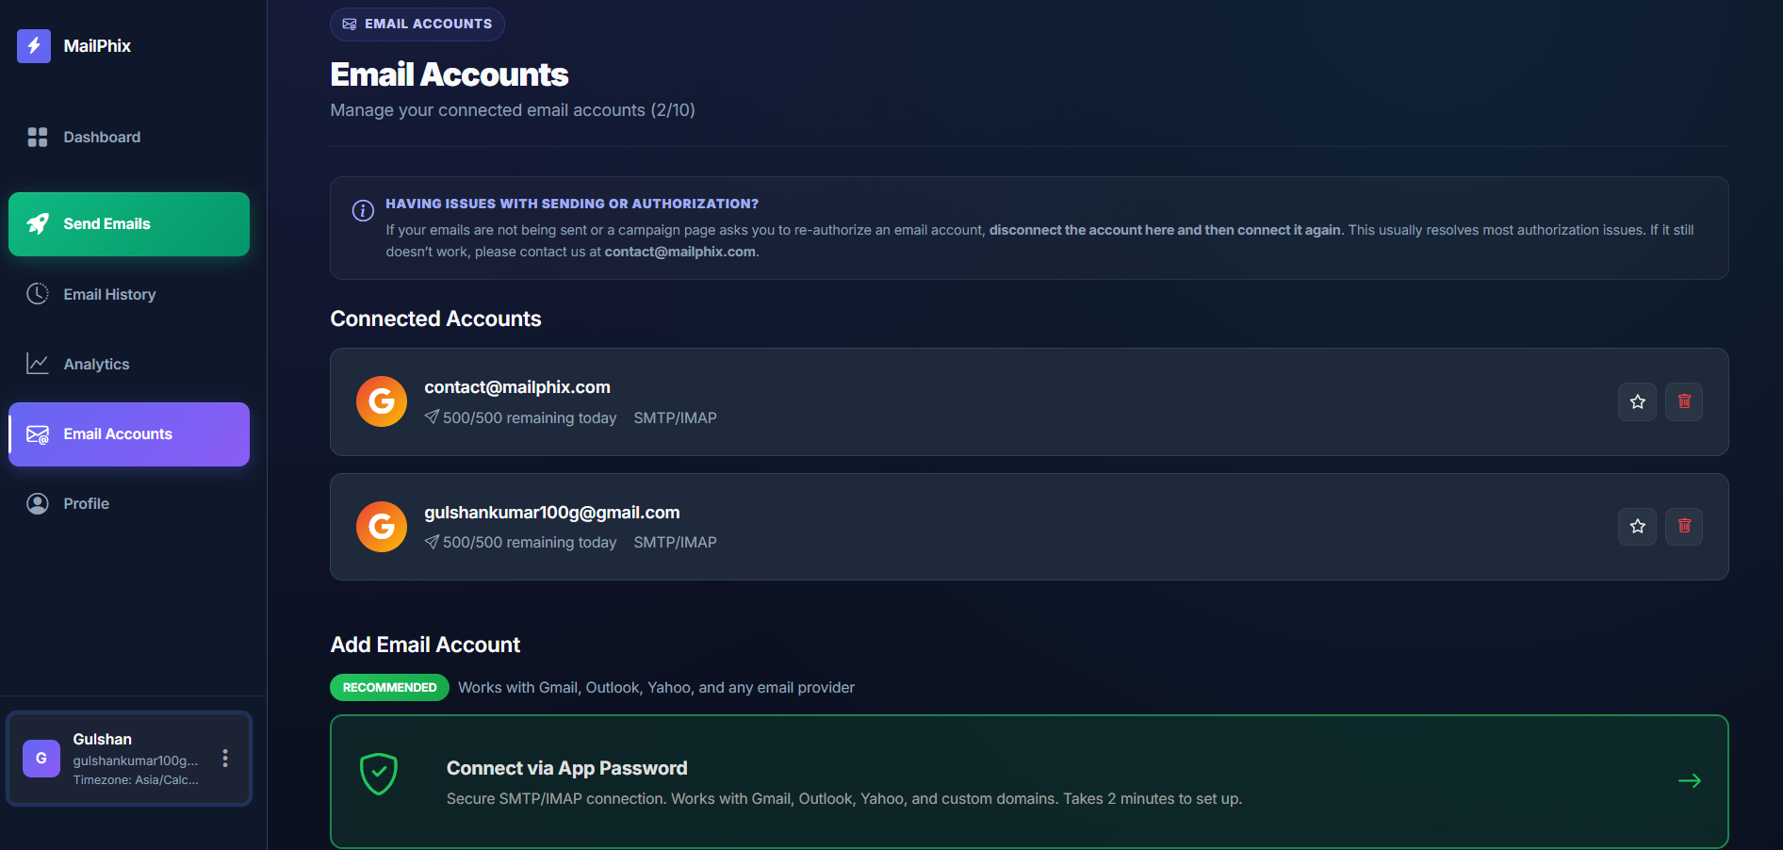Screen dimensions: 1783x850
Task: Click the info icon in the authorization notice
Action: [x=363, y=210]
